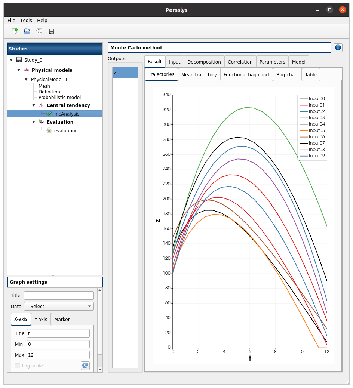
Task: Enable the Log scale checkbox
Action: pos(18,366)
